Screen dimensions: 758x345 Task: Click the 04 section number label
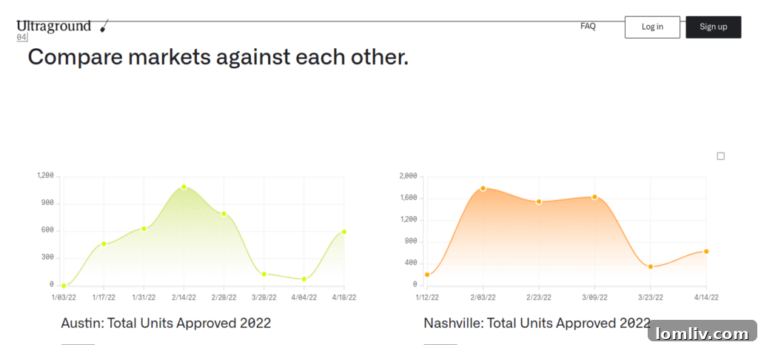click(x=21, y=37)
